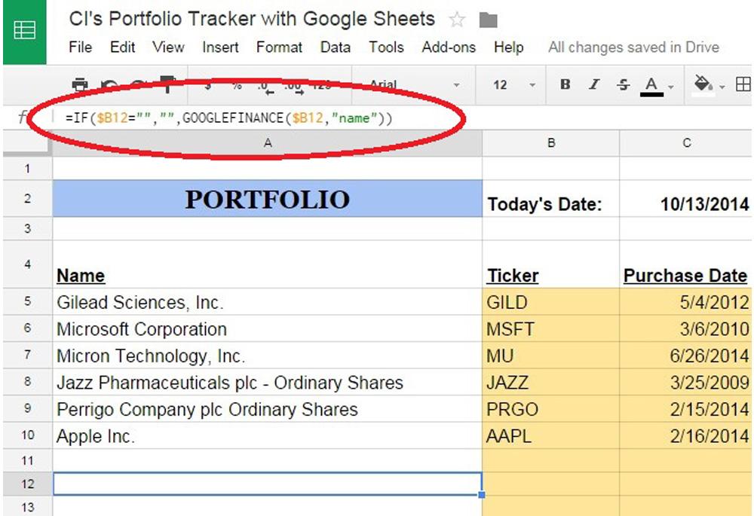This screenshot has width=754, height=516.
Task: Select the AAPL ticker cell
Action: 551,435
